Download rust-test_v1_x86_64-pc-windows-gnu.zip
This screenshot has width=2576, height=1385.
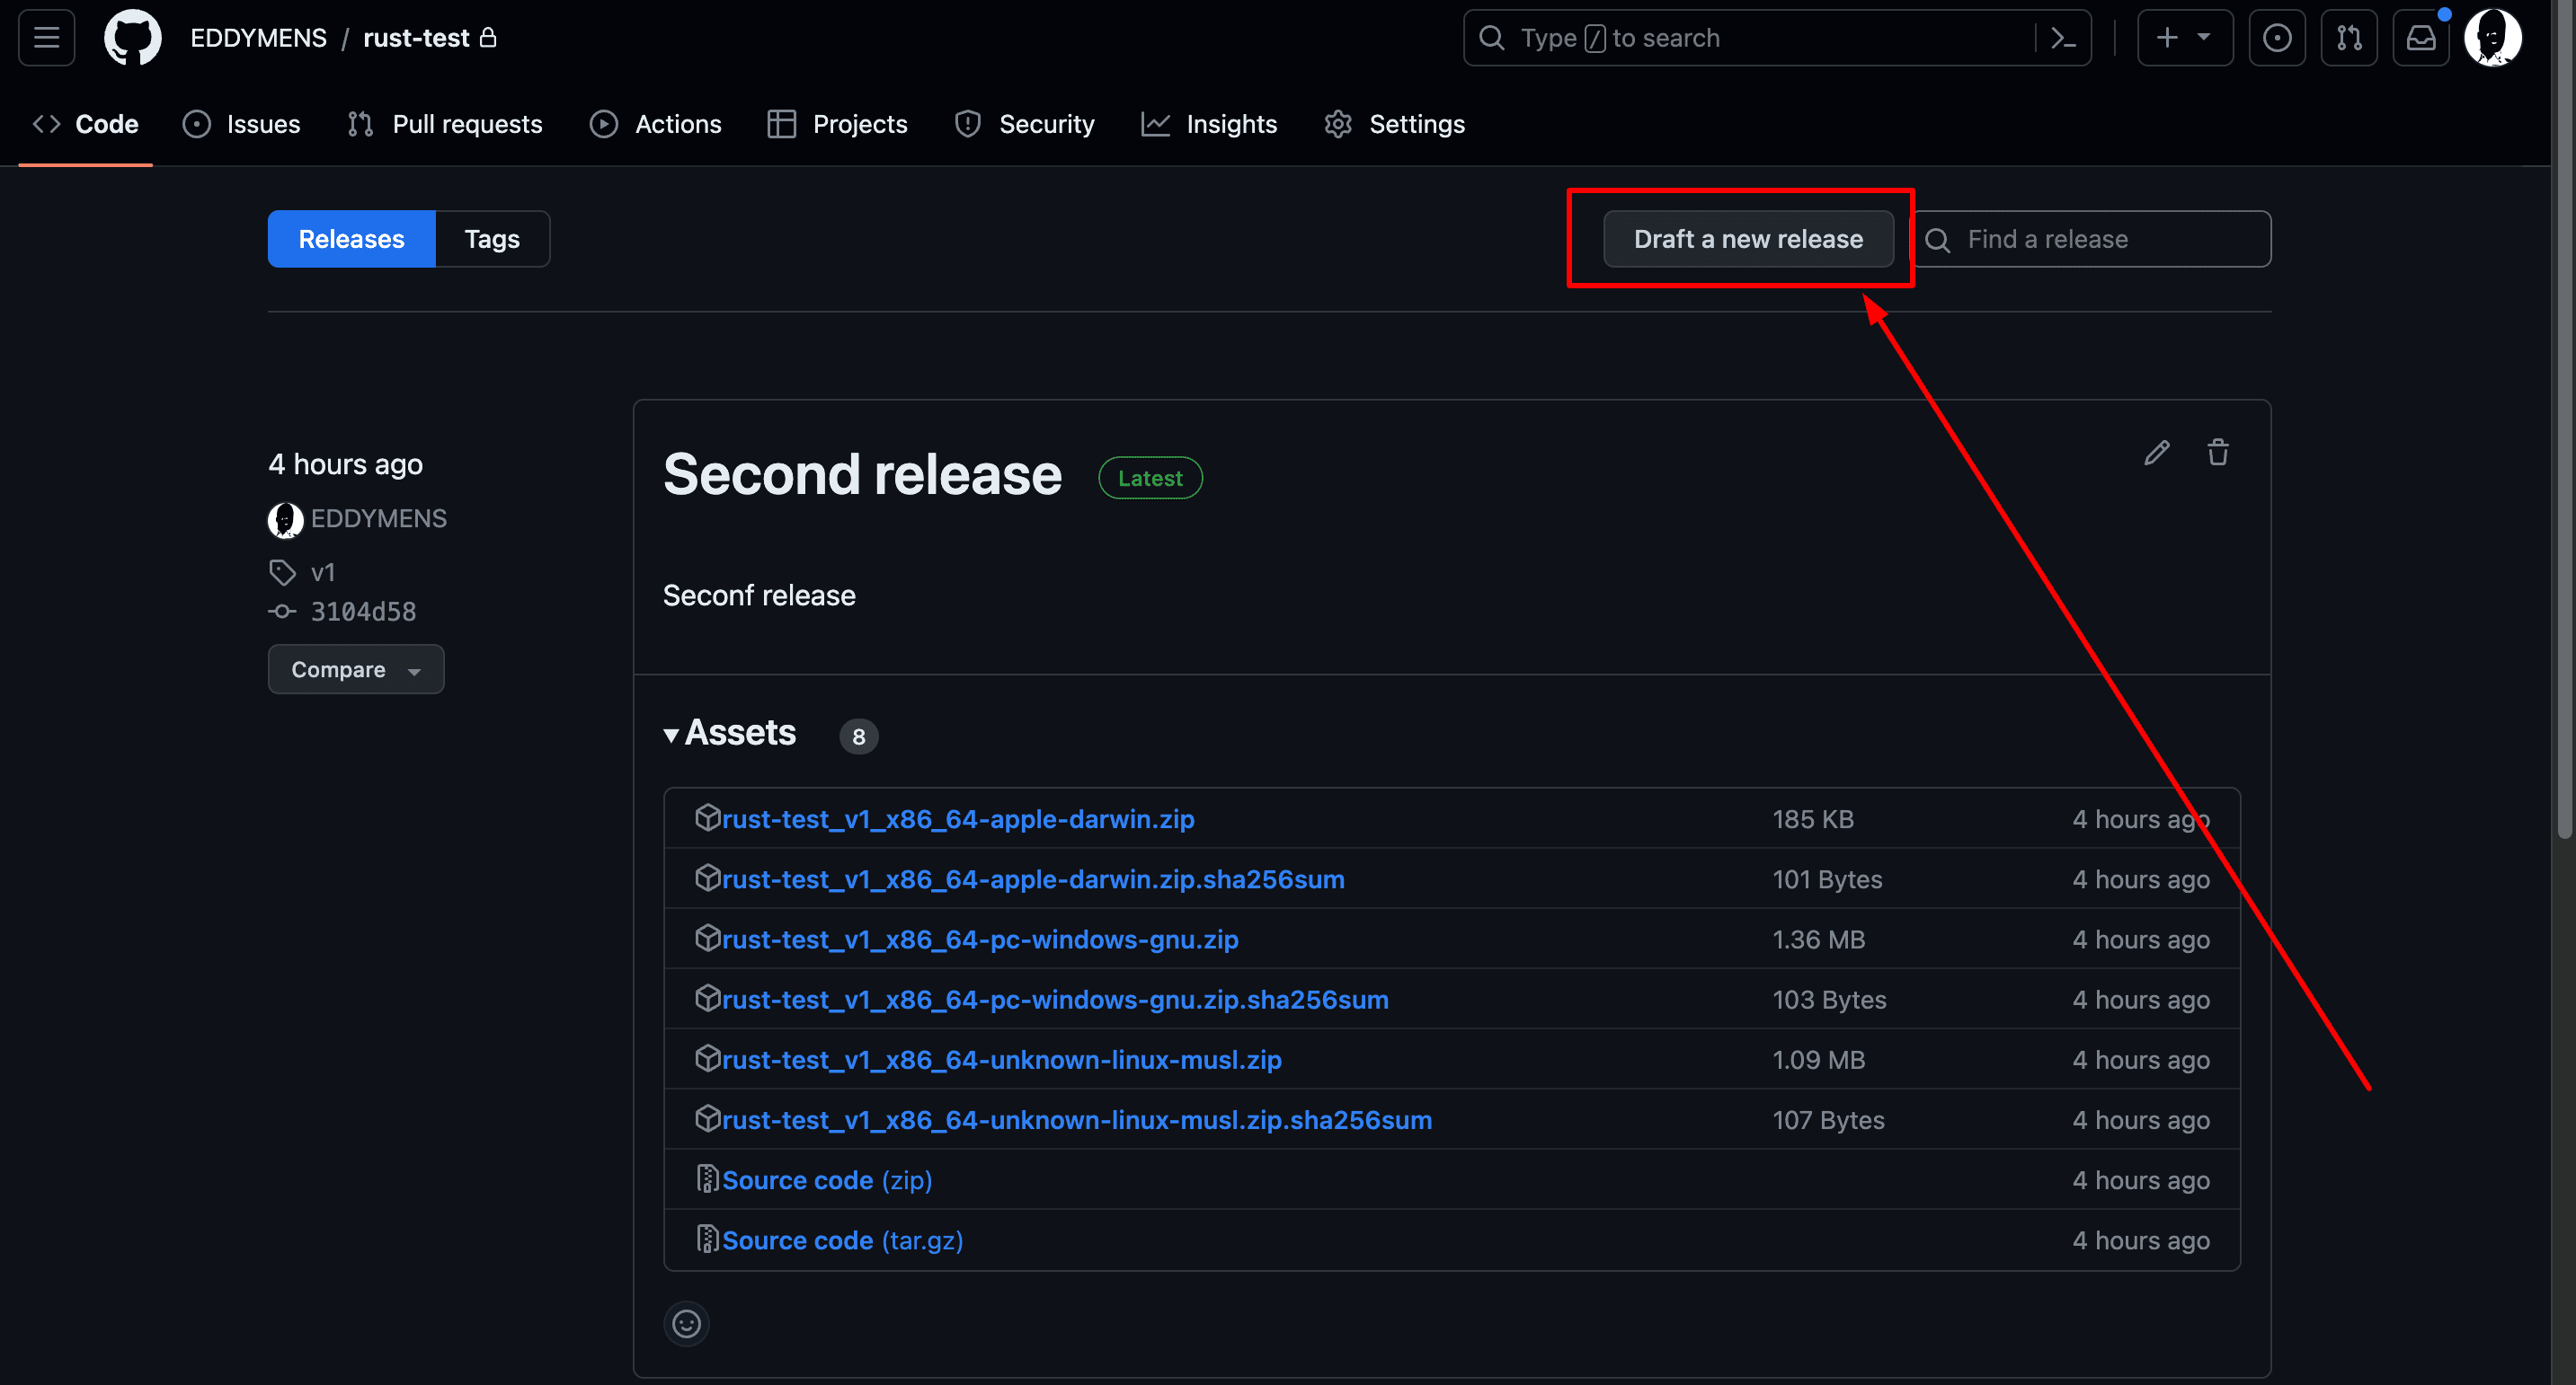point(979,938)
